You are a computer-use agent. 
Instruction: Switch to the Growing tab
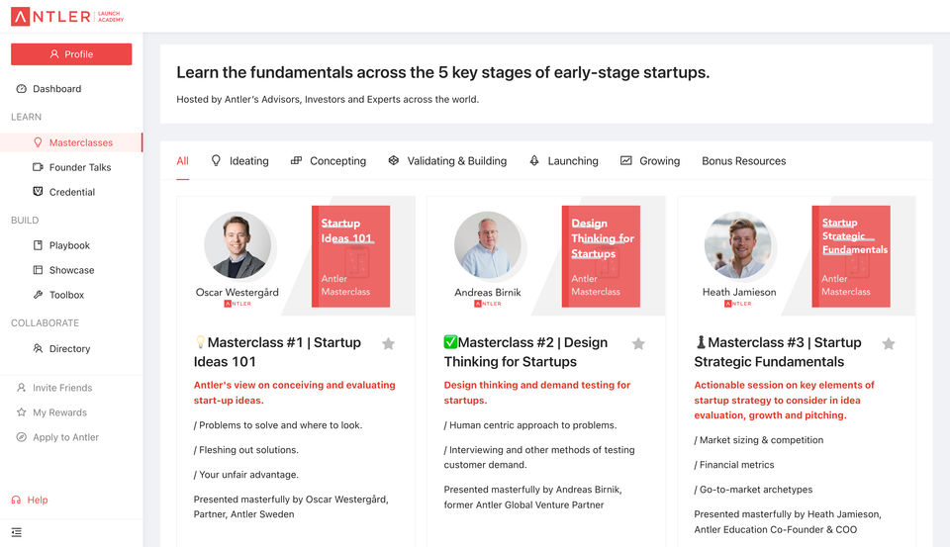click(x=660, y=161)
